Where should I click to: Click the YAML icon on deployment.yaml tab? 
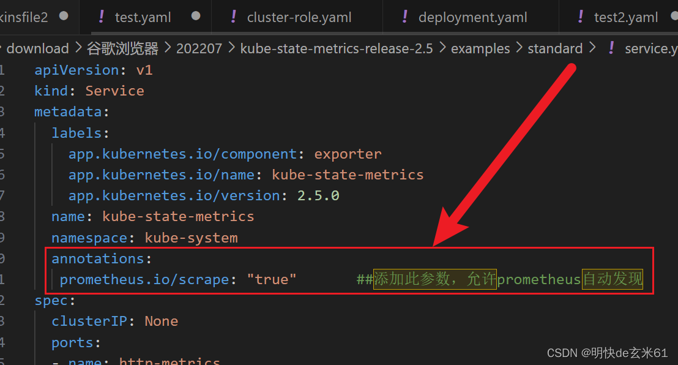(404, 17)
